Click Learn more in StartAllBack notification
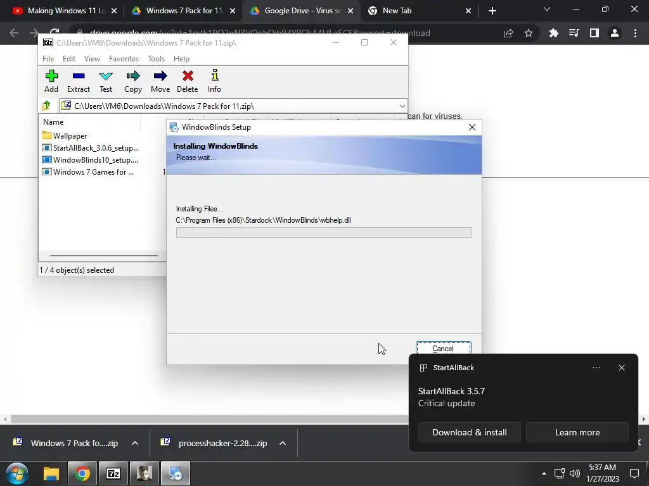Image resolution: width=649 pixels, height=486 pixels. coord(577,432)
